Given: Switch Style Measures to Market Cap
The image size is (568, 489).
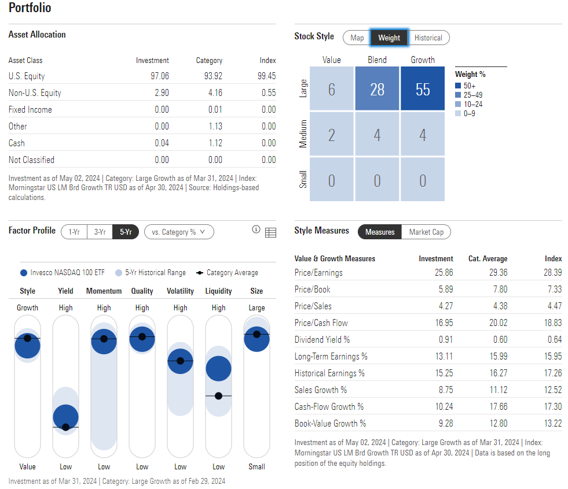Looking at the screenshot, I should tap(427, 232).
